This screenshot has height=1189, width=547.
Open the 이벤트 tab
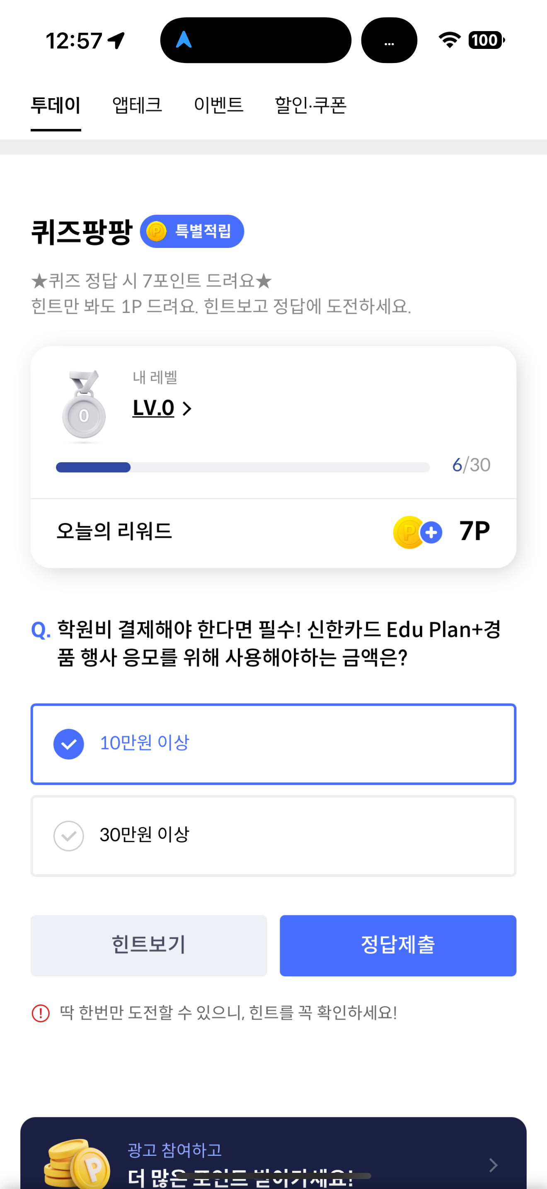tap(218, 105)
